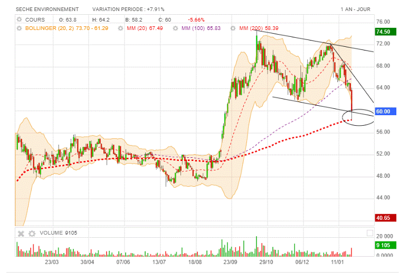Screen dimensions: 399x273
Task: Click the green 74.50 high price tag
Action: (x=385, y=32)
